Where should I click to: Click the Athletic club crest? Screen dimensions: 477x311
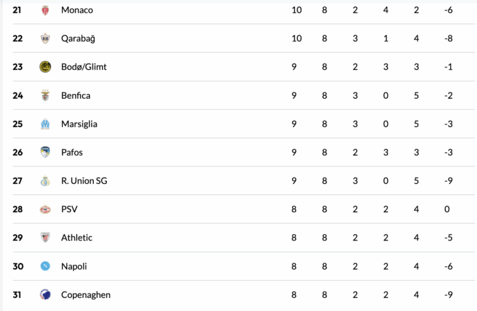(46, 238)
